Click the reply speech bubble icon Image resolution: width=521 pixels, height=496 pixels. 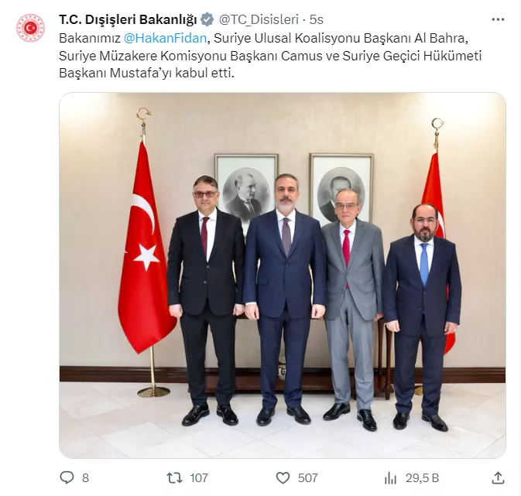[x=67, y=477]
